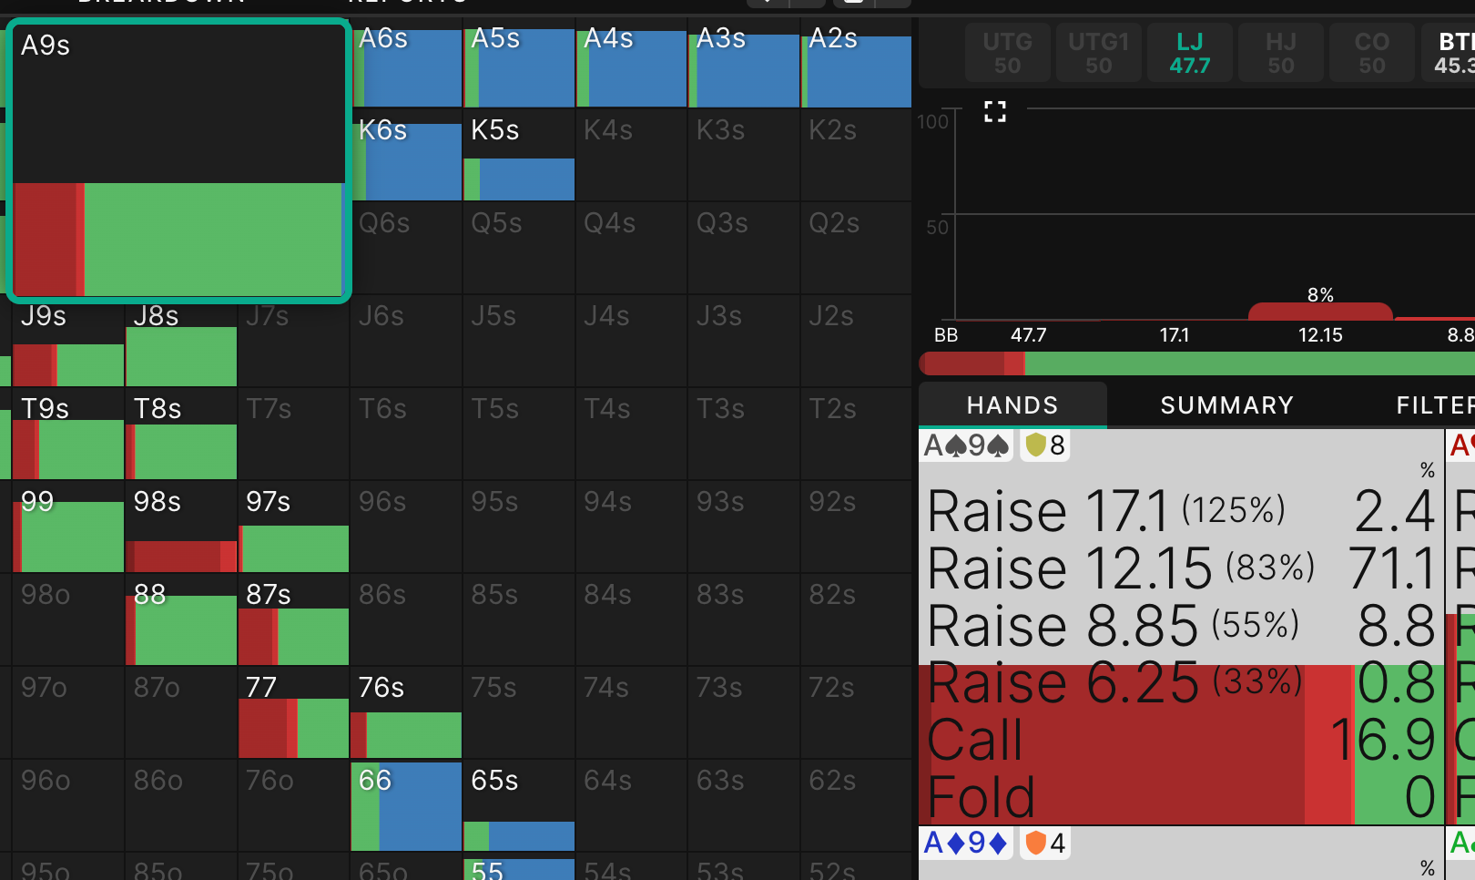Select the 98o hand cell
This screenshot has width=1475, height=880.
[68, 620]
